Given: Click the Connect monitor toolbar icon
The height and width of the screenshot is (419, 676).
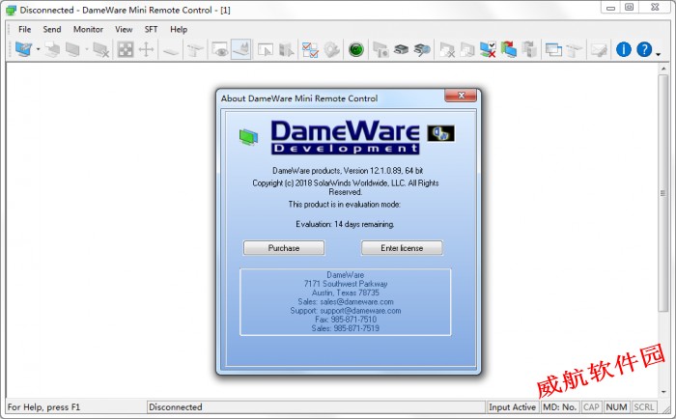Looking at the screenshot, I should point(23,49).
